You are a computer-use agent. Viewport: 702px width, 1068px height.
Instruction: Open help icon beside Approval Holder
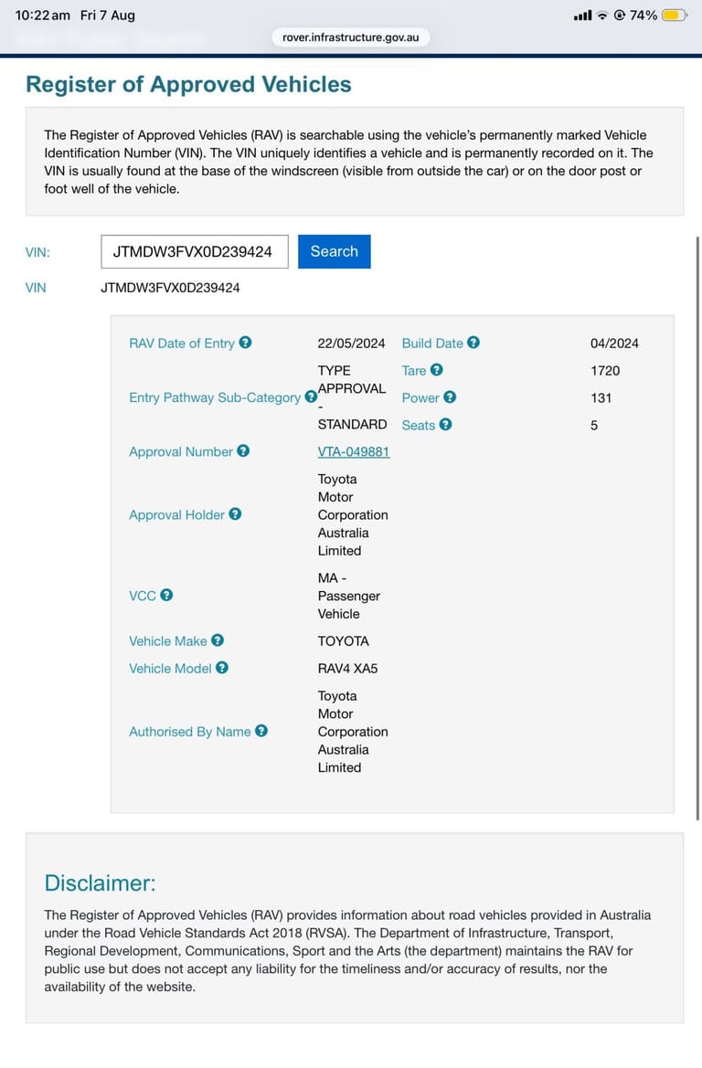235,514
